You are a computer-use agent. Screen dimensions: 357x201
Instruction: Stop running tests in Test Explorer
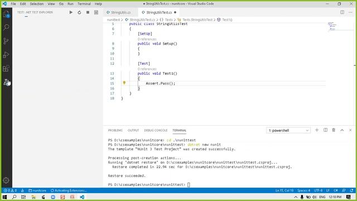click(88, 12)
